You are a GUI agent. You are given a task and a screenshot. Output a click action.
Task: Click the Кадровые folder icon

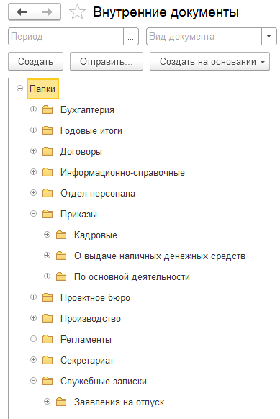pyautogui.click(x=61, y=235)
